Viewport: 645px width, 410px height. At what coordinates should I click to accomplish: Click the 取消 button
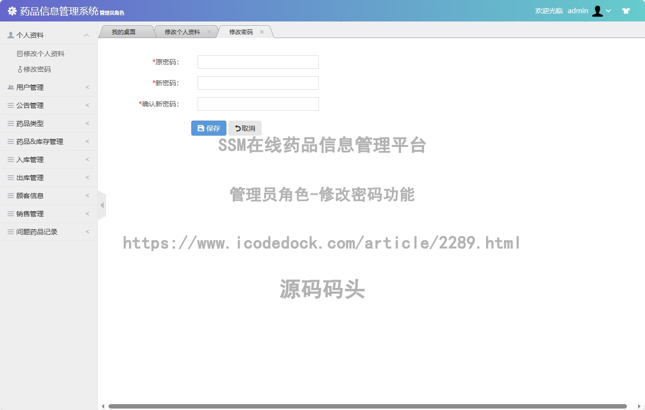tap(245, 128)
